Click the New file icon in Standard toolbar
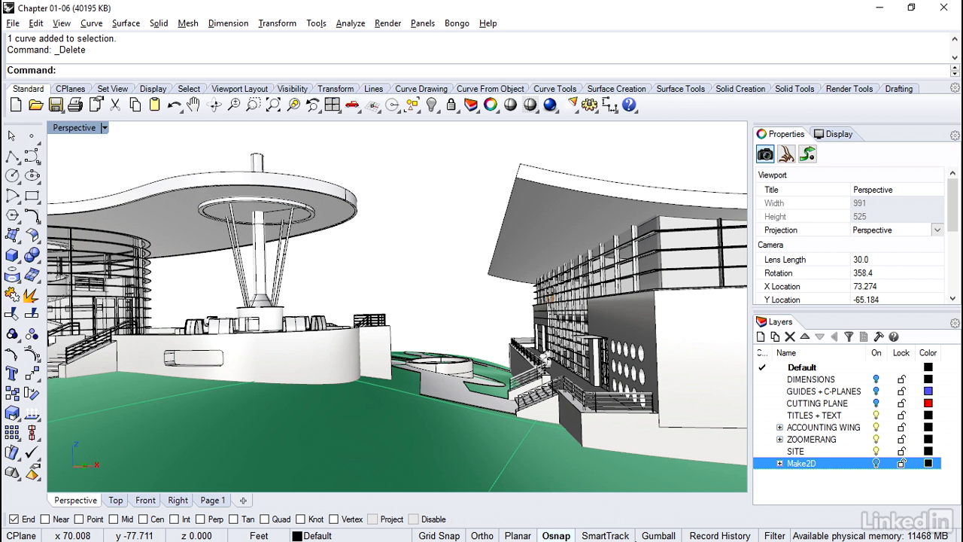The image size is (963, 542). click(x=16, y=105)
